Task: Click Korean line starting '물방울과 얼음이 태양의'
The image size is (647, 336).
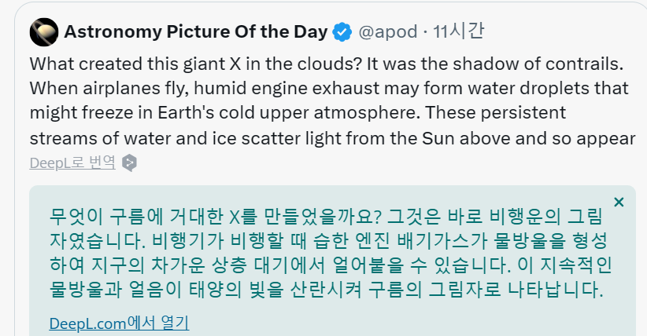Action: coord(327,290)
